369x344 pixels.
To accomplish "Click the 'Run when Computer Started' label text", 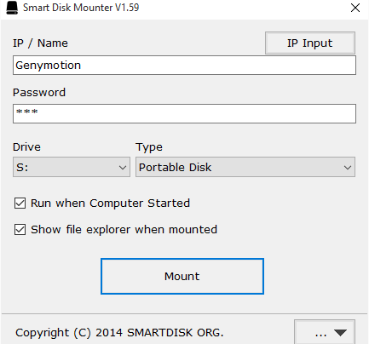I will 110,204.
